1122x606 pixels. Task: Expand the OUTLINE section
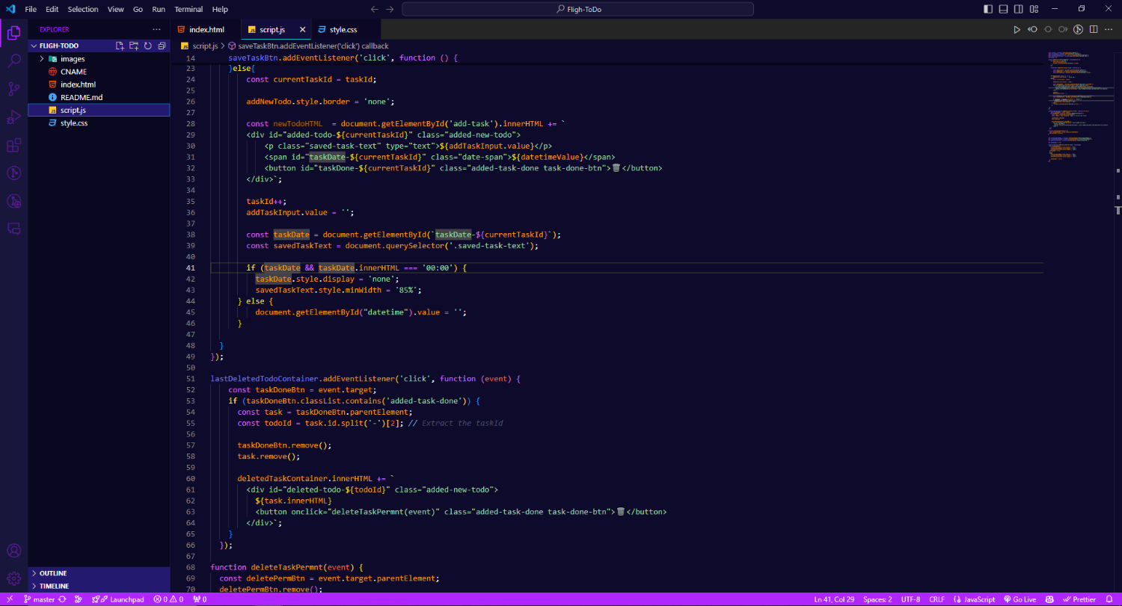coord(99,573)
